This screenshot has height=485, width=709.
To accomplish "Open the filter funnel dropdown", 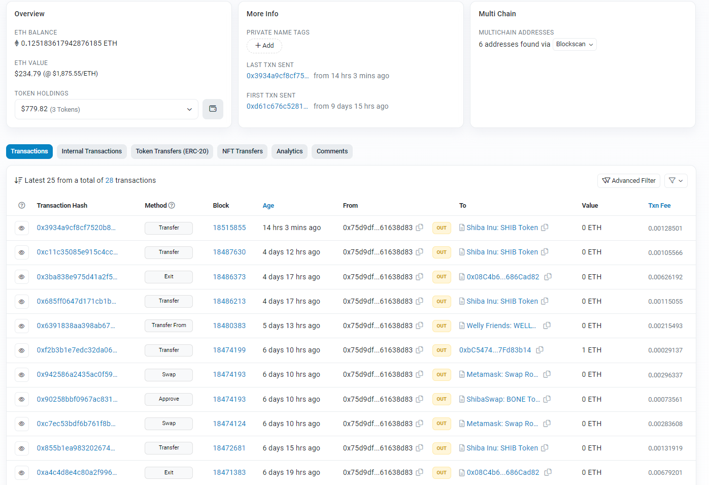I will pos(676,181).
